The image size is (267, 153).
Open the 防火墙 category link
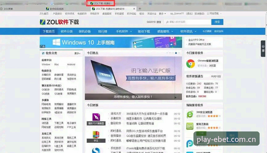pos(58,79)
